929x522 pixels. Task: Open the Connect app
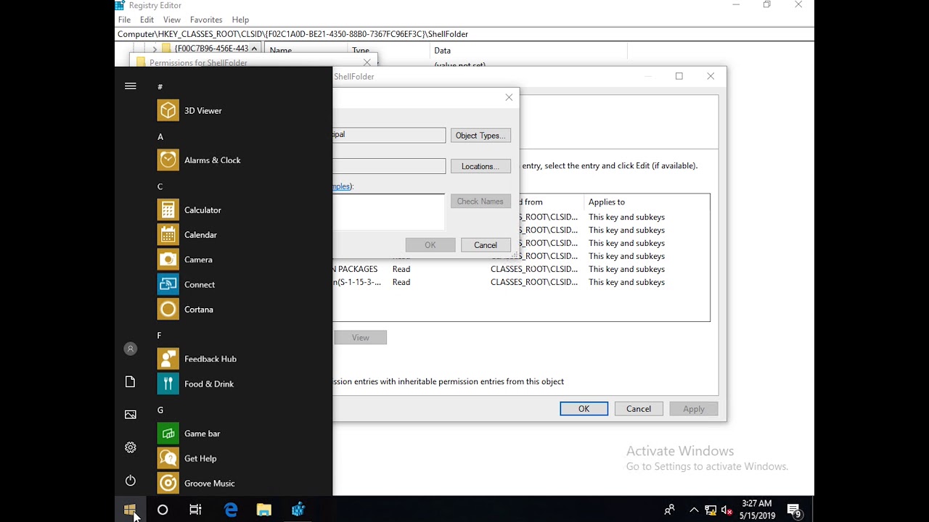[x=240, y=285]
